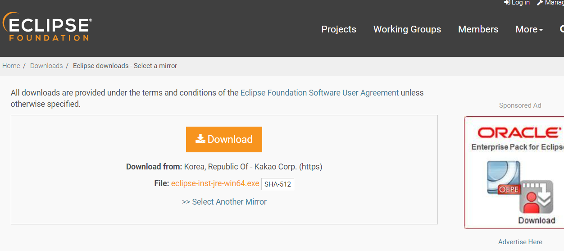Open the Members navigation item
Viewport: 564px width, 251px height.
tap(478, 29)
